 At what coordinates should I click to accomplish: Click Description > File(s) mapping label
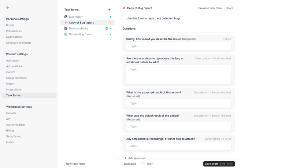tap(218, 139)
